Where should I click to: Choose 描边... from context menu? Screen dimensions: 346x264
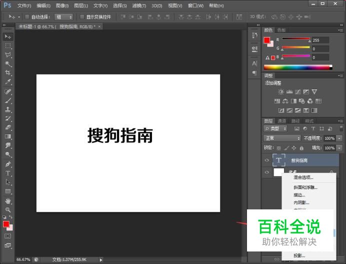(299, 195)
